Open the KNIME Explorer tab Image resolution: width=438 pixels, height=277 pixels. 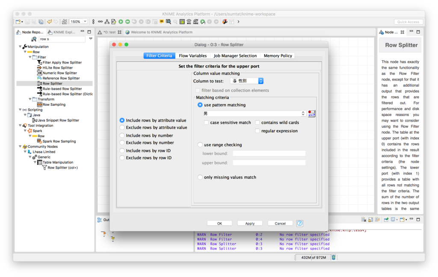pyautogui.click(x=62, y=32)
